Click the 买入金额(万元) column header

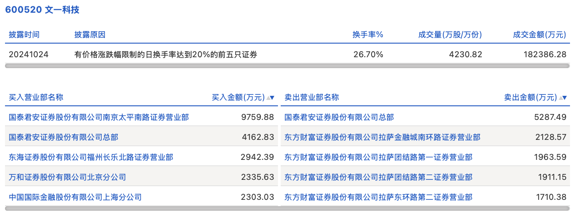tap(238, 97)
